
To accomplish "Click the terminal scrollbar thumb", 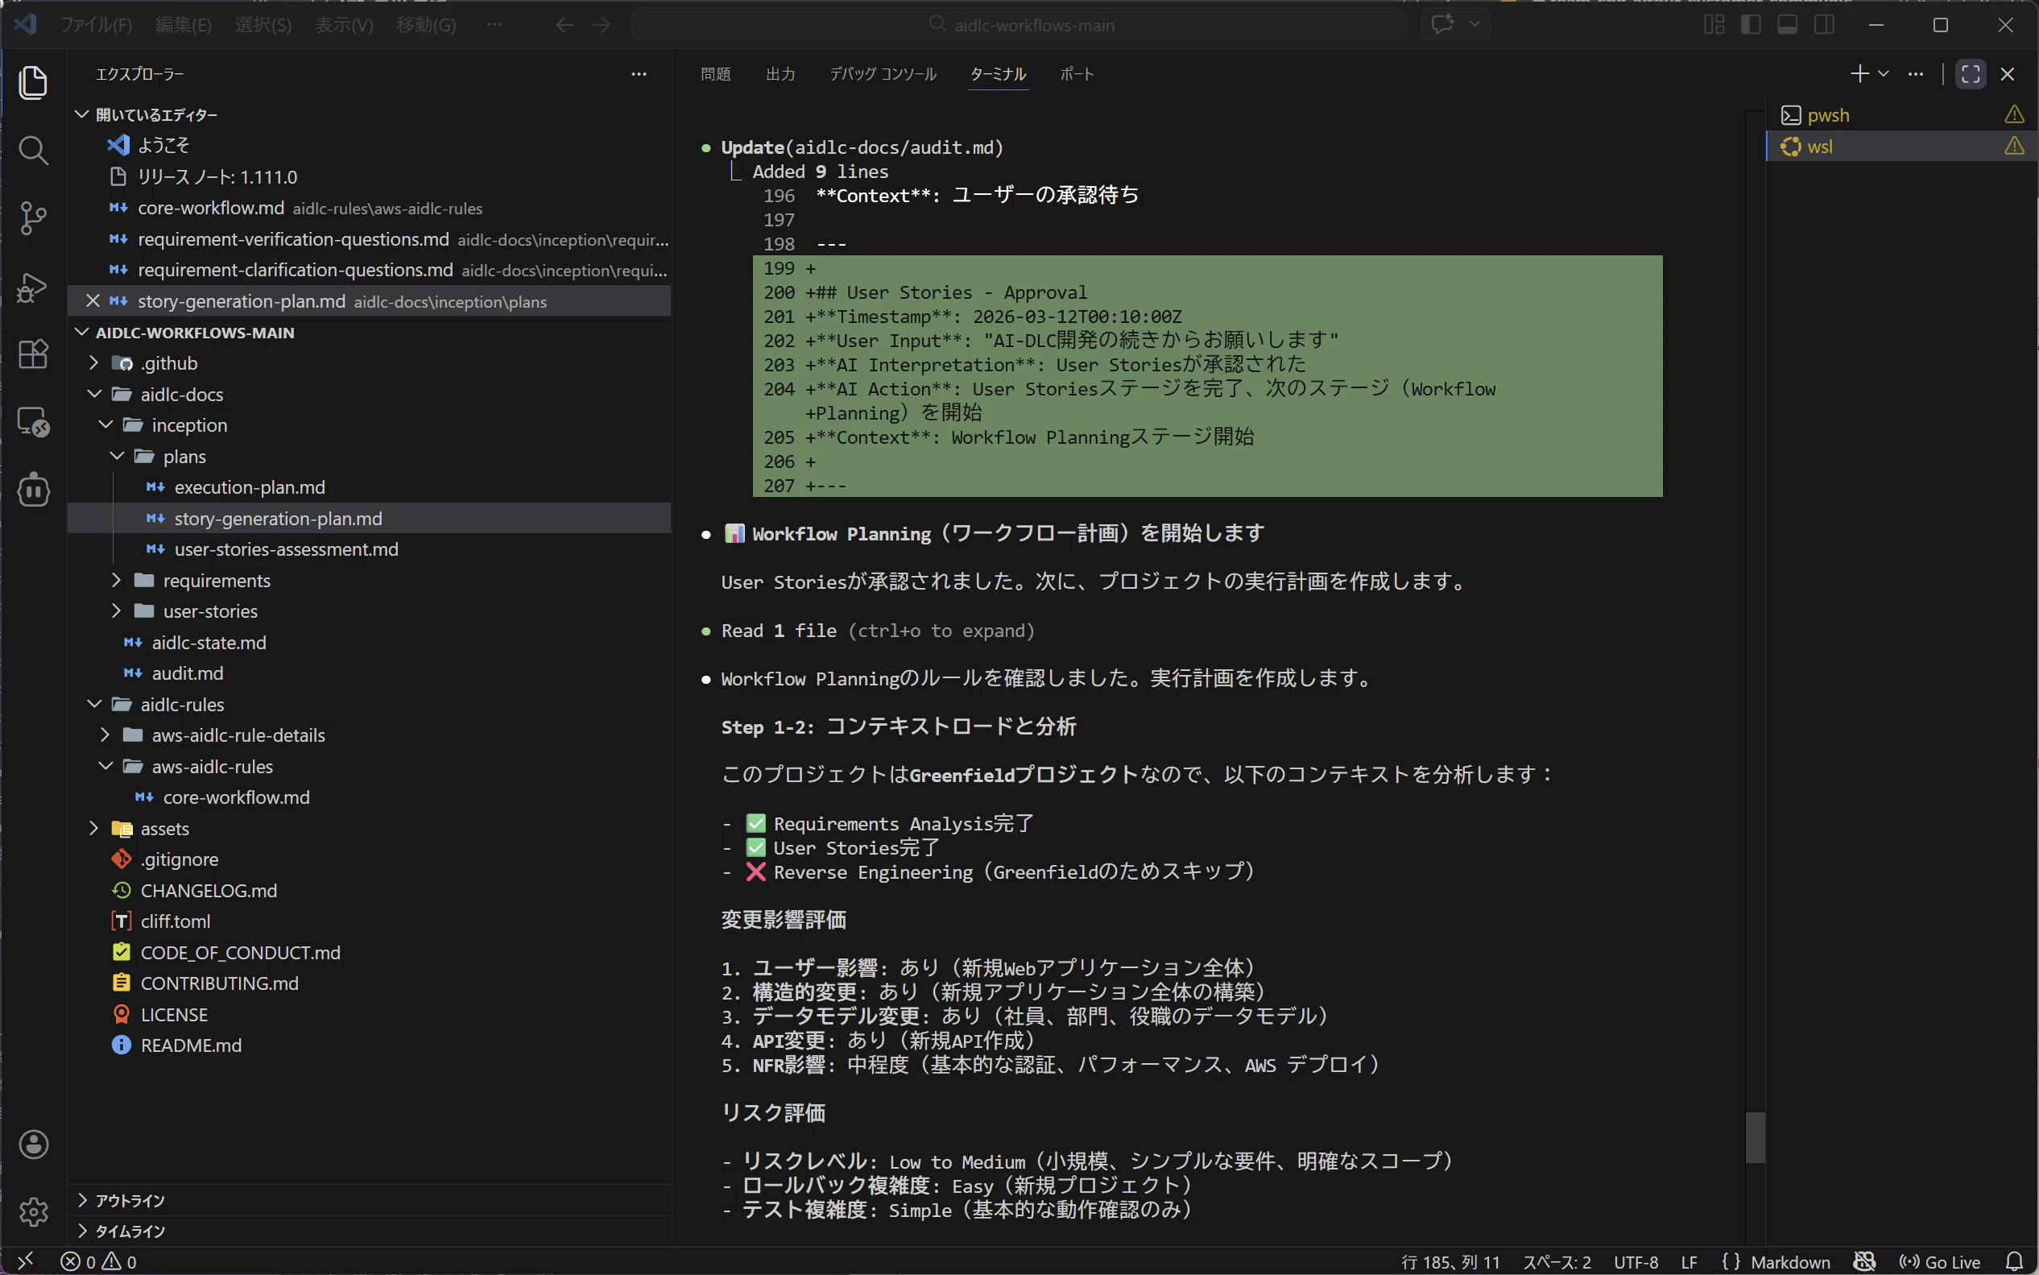I will pyautogui.click(x=1755, y=1137).
